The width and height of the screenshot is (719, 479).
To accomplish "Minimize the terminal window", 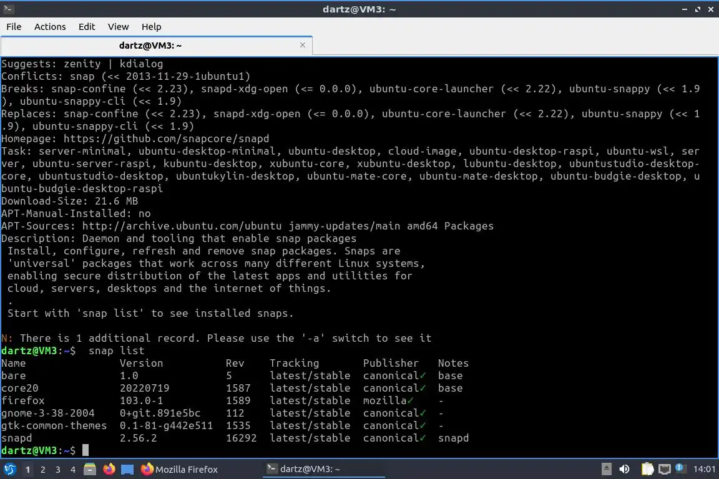I will [x=684, y=9].
